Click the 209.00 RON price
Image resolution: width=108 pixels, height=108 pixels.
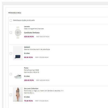29,80
